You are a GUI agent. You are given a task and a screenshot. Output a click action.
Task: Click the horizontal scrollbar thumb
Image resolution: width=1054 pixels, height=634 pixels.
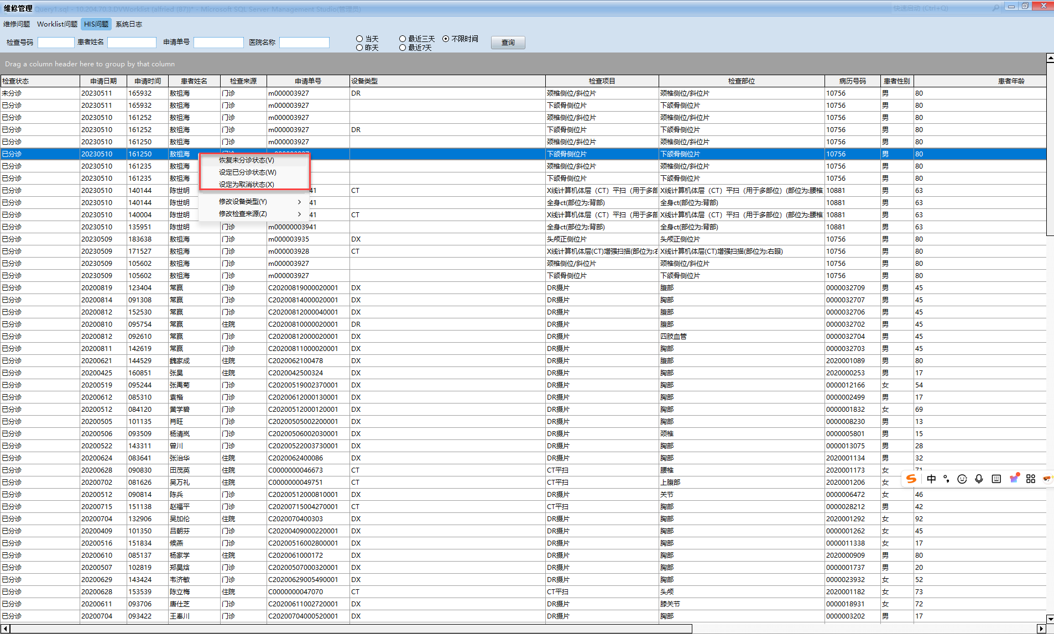pyautogui.click(x=351, y=629)
